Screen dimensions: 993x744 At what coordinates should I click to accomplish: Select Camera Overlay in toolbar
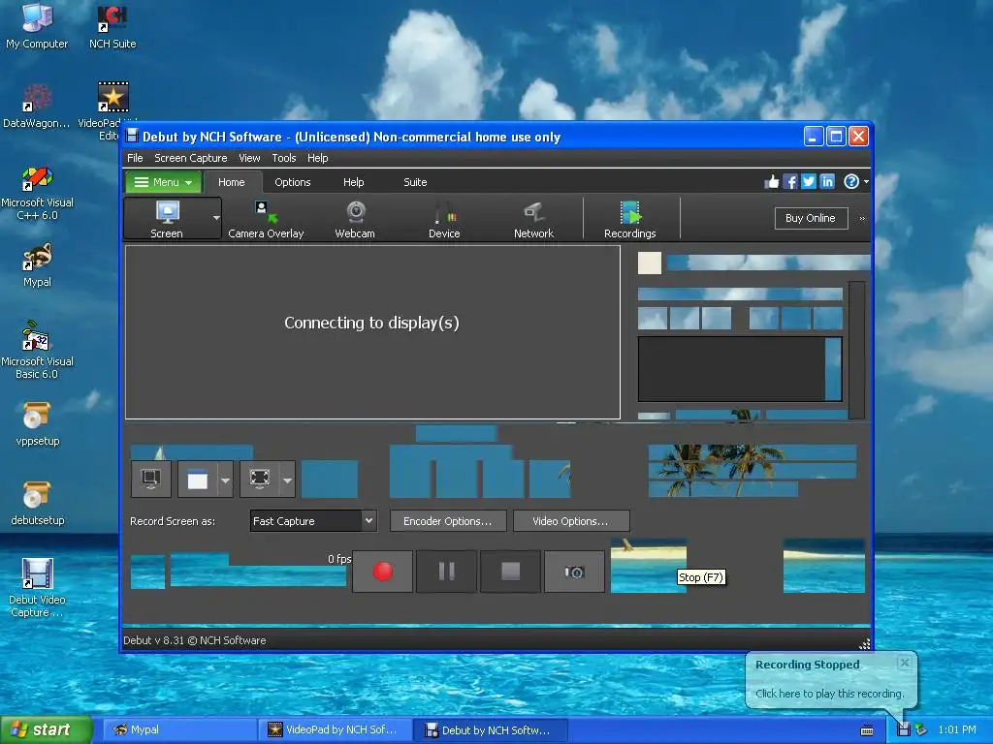coord(266,220)
